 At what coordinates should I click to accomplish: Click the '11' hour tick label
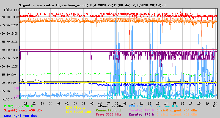141,103
